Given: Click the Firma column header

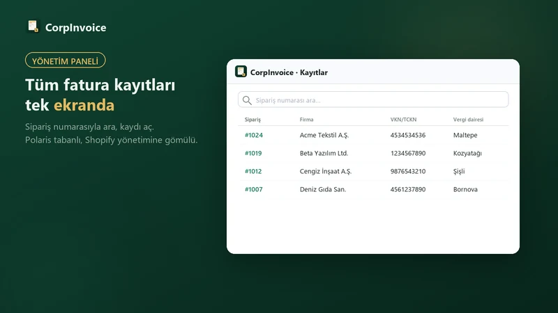Looking at the screenshot, I should click(306, 120).
